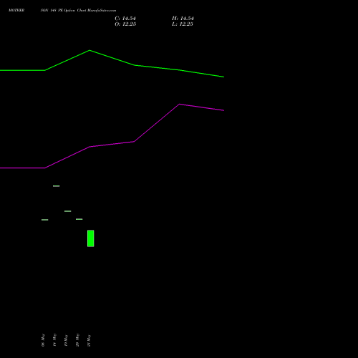Click the "20 May" date axis label
The width and height of the screenshot is (358, 358).
point(77,340)
